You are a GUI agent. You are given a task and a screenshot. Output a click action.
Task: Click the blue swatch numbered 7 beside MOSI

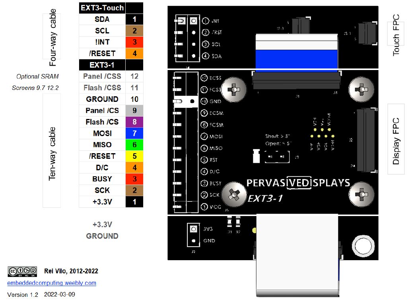tap(134, 133)
